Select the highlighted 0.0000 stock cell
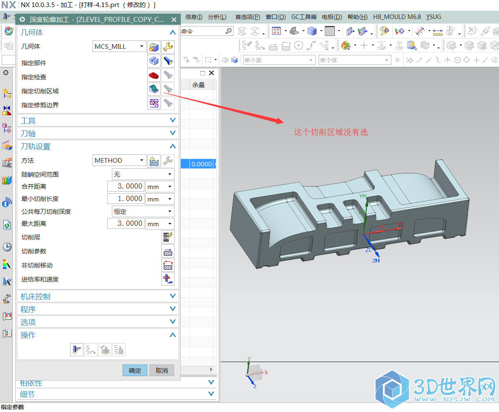The image size is (499, 412). point(202,164)
